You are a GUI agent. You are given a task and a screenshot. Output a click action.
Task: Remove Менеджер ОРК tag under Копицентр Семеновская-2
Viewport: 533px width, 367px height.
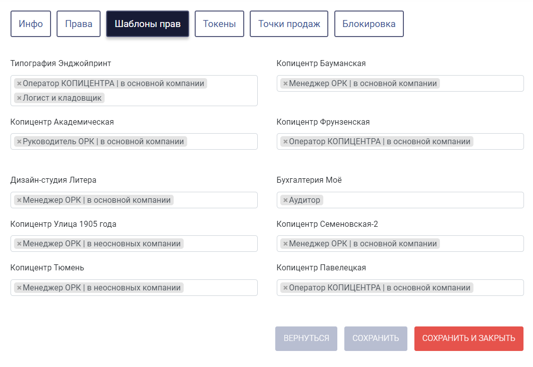click(x=286, y=244)
